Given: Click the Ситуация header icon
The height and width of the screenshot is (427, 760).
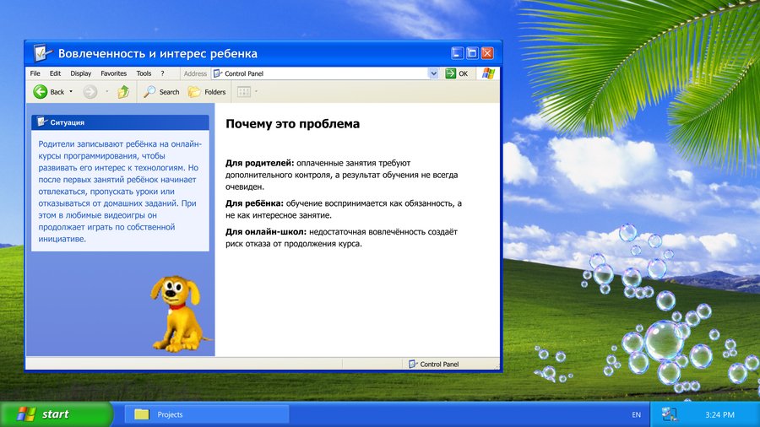Looking at the screenshot, I should click(x=41, y=122).
